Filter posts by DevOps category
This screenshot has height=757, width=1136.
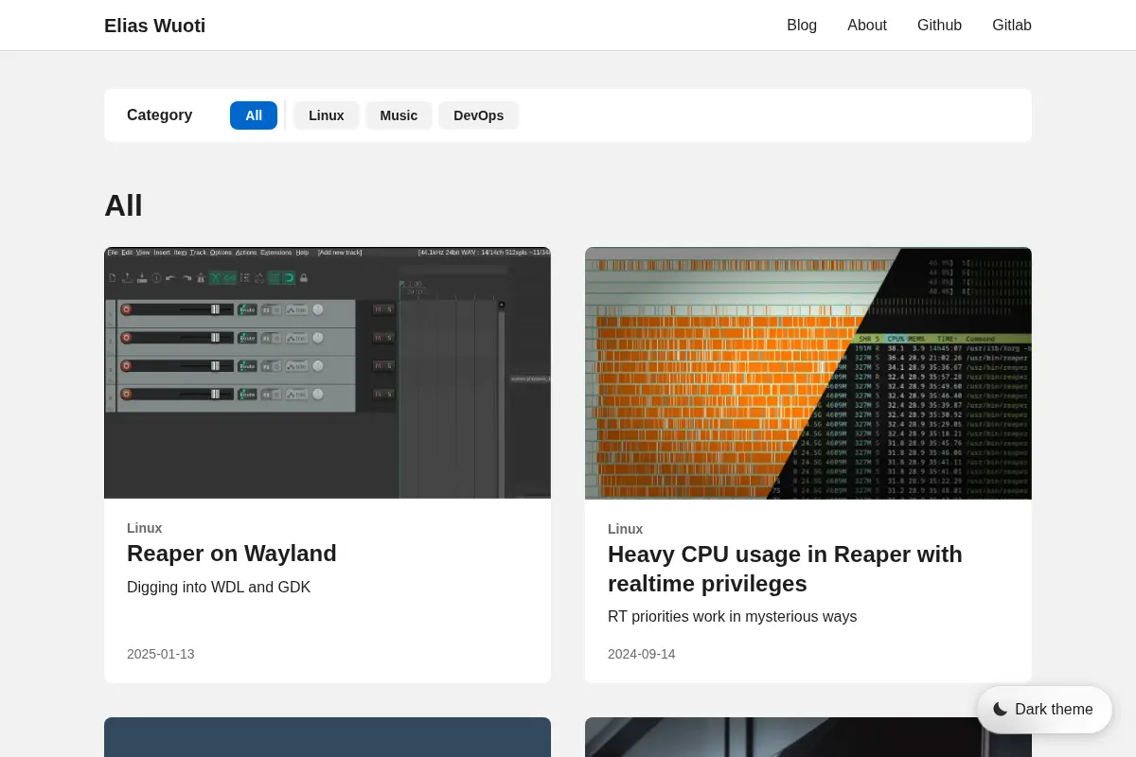478,115
